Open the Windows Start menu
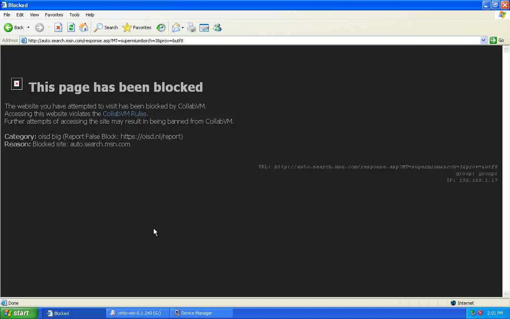 tap(19, 313)
